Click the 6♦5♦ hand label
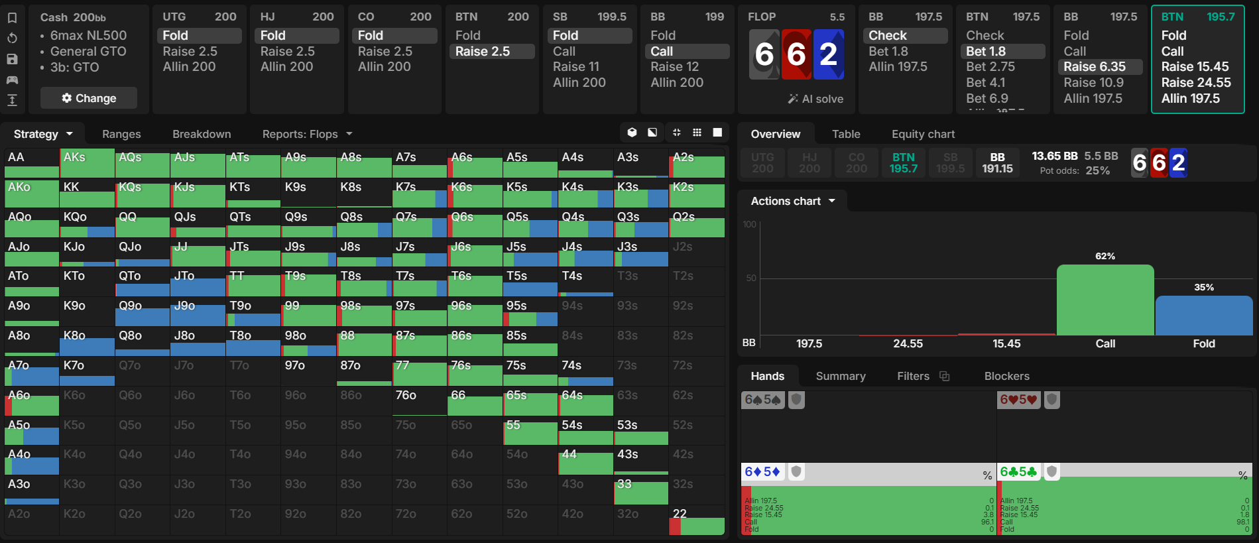 (x=763, y=471)
